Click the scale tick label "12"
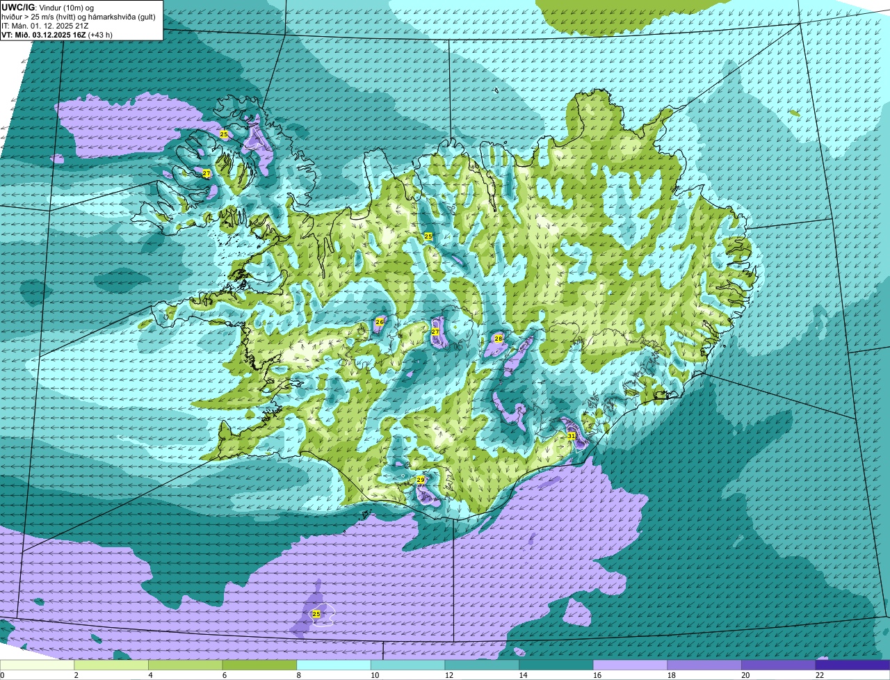This screenshot has width=890, height=680. point(449,675)
